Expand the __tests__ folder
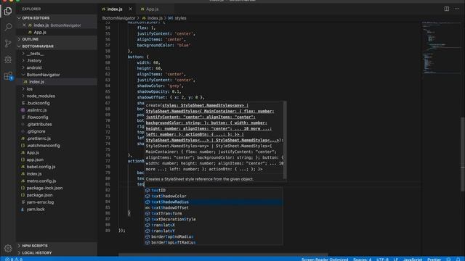Image resolution: width=465 pixels, height=261 pixels. click(57, 54)
